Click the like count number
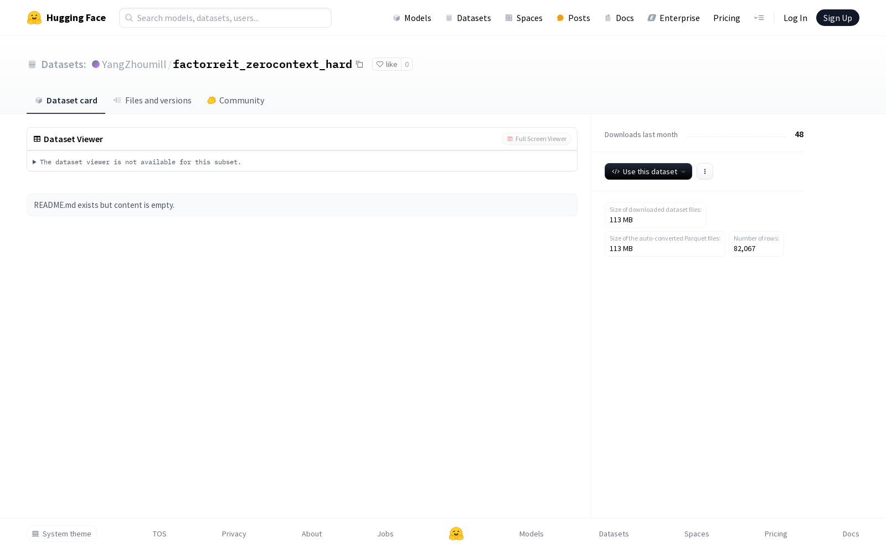 pos(407,64)
